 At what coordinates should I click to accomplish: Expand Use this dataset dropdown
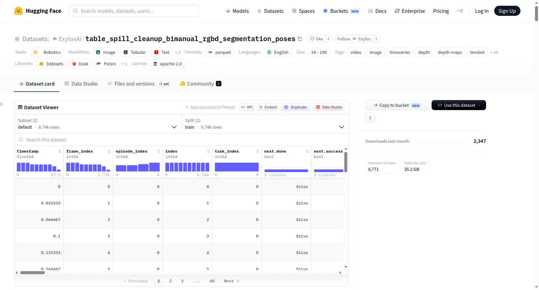(459, 105)
